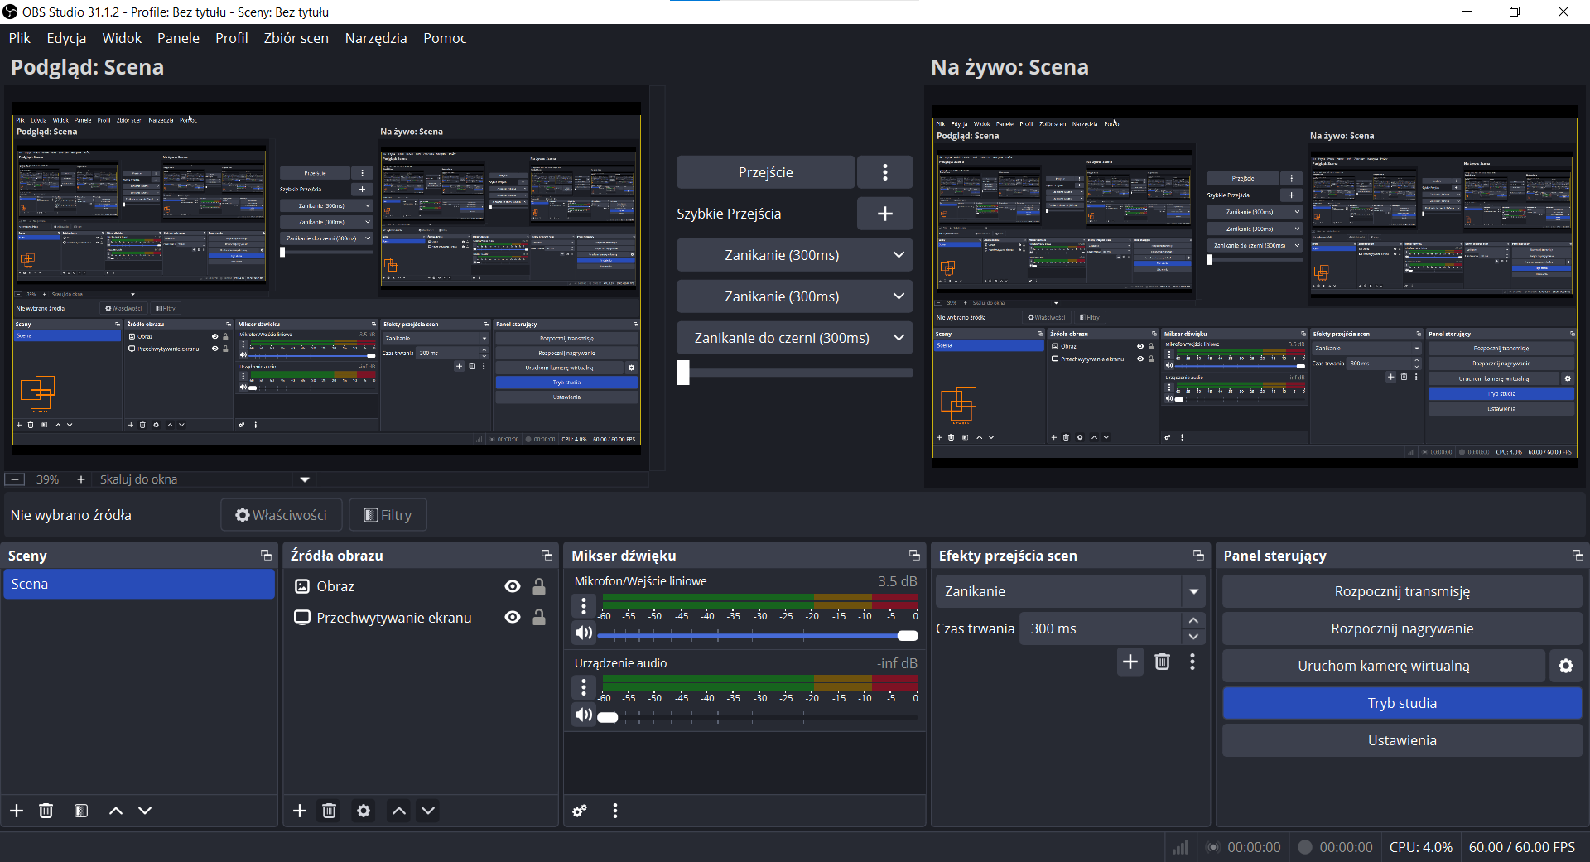
Task: Add a new scene with plus icon
Action: click(x=17, y=811)
